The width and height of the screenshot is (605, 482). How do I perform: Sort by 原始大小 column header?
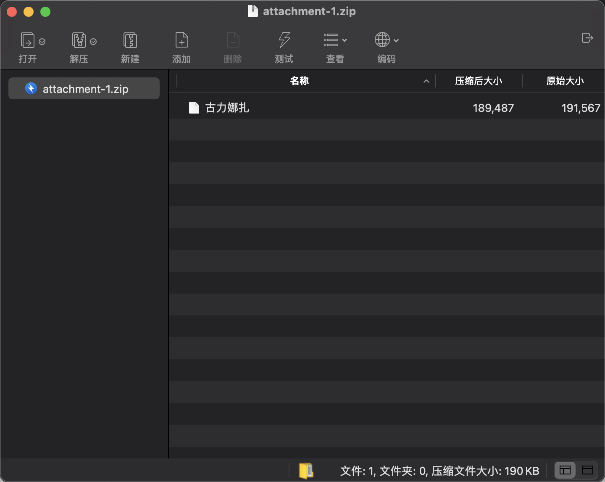565,81
